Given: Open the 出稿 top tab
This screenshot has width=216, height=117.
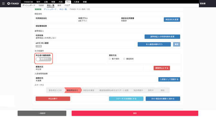Looking at the screenshot, I should click(46, 2).
